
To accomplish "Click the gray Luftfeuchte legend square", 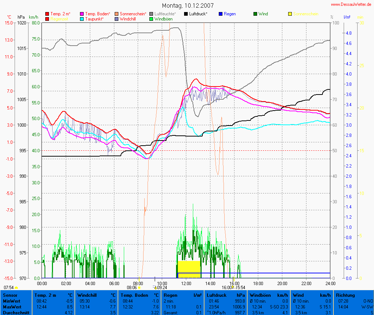I will point(151,14).
